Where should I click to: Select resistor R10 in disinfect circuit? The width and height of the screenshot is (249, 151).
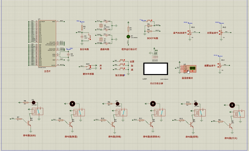pyautogui.click(x=103, y=120)
